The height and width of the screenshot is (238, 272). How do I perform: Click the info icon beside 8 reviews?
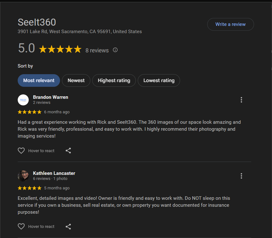[x=115, y=50]
